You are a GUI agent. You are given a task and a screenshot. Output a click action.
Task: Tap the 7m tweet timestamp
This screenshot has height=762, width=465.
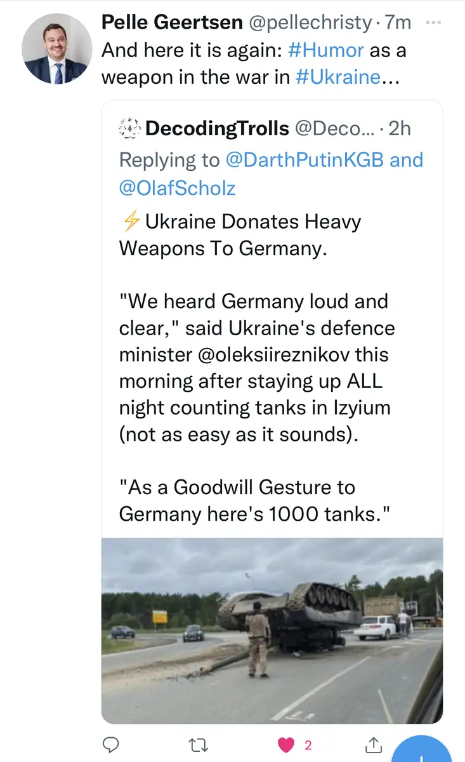click(398, 22)
